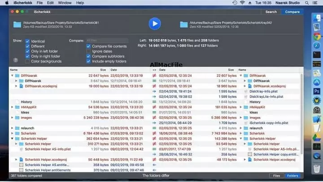
Task: Click right arrow icon for DiskXray-Info.plist row
Action: (x=154, y=91)
